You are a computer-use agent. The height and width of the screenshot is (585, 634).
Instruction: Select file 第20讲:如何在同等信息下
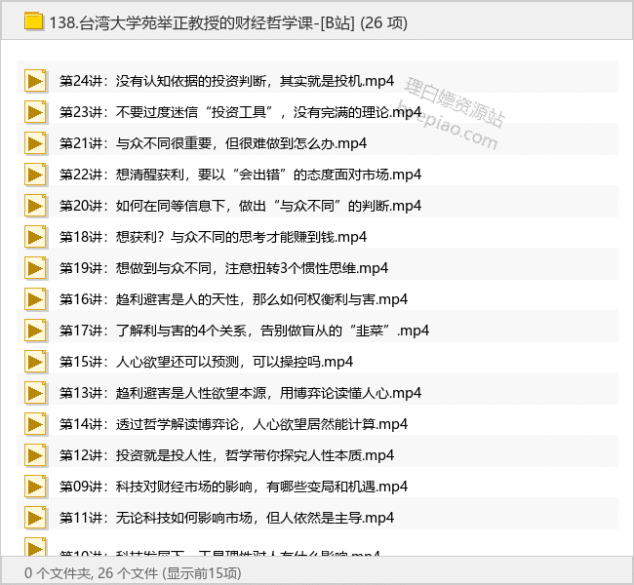(240, 206)
